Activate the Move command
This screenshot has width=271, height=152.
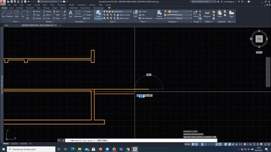[37, 11]
